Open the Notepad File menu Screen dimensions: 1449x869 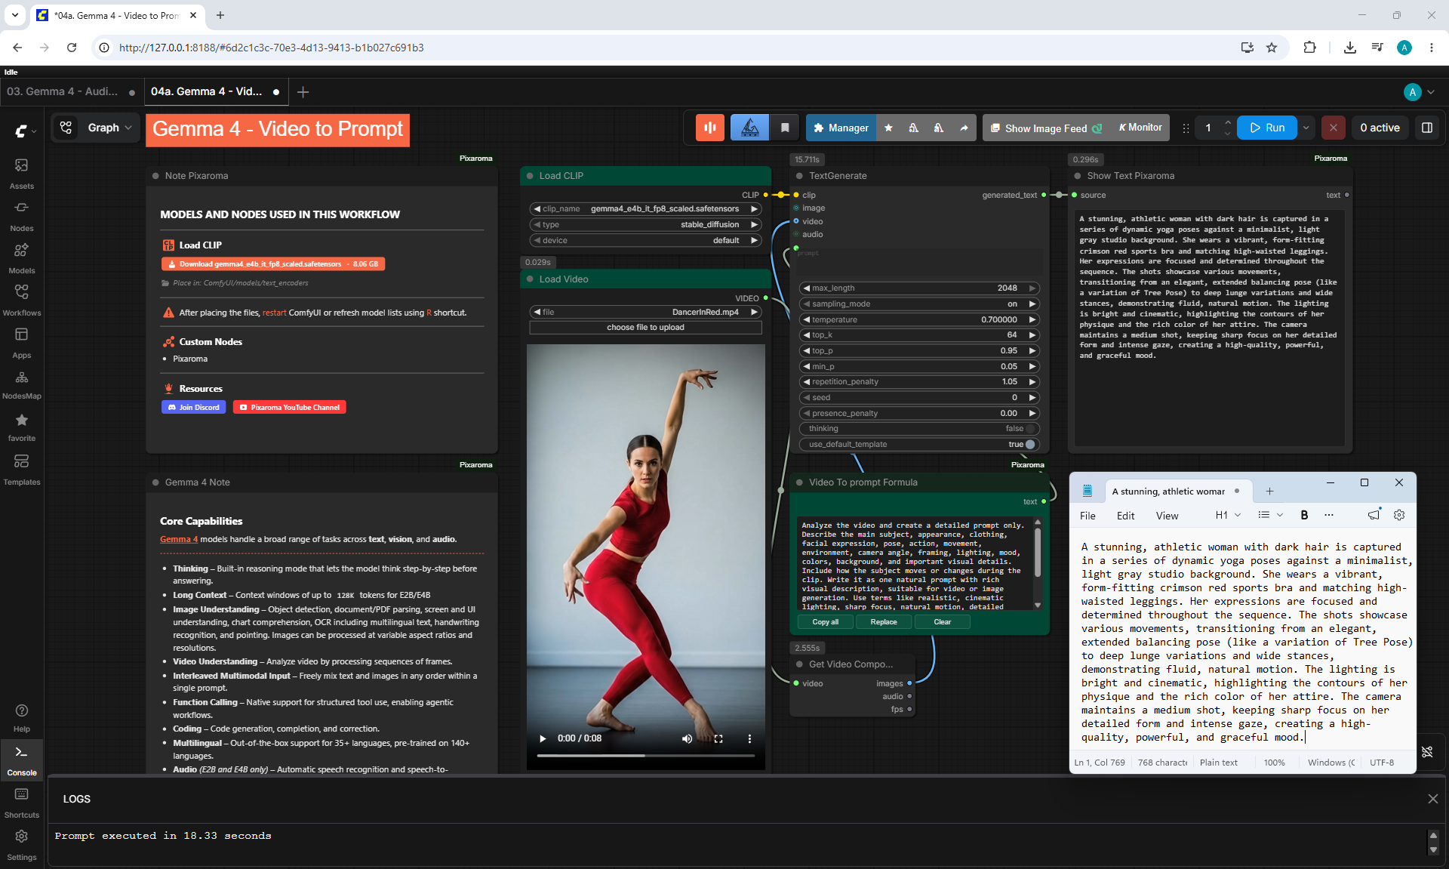(x=1088, y=516)
